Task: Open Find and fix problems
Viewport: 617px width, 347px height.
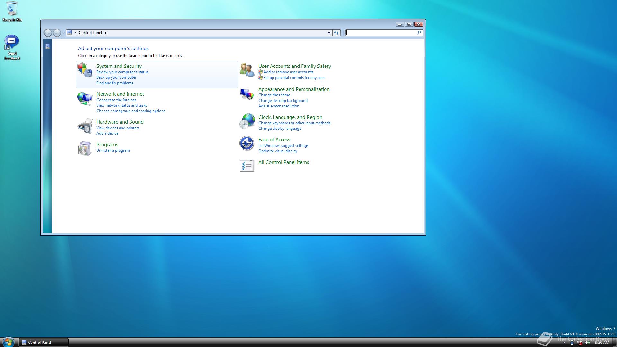Action: point(115,83)
